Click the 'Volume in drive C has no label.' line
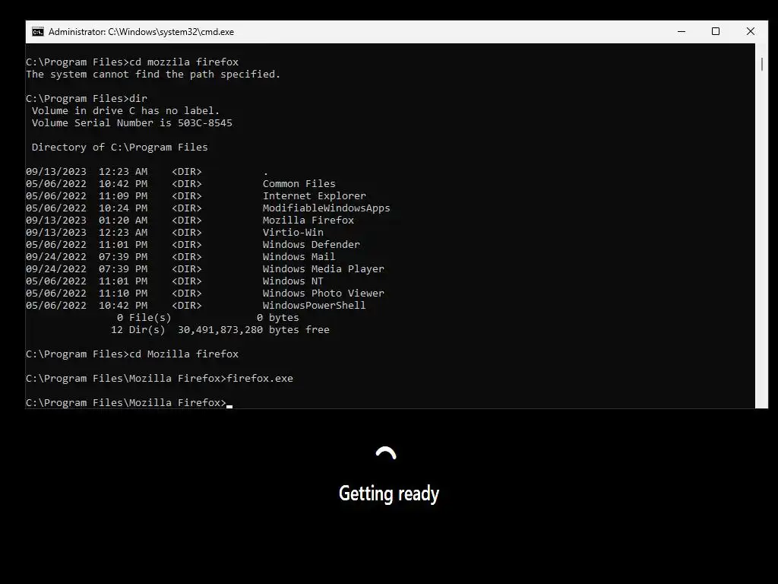This screenshot has height=584, width=778. click(125, 111)
